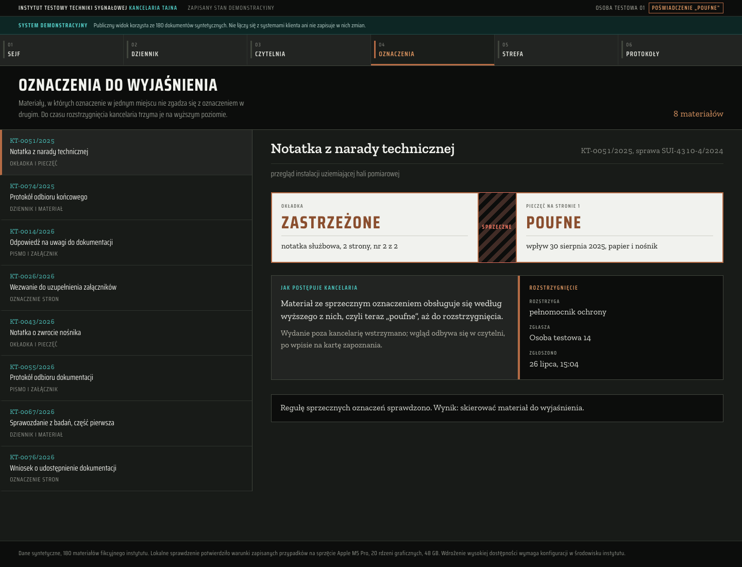Open the Sejf tab

pyautogui.click(x=62, y=50)
